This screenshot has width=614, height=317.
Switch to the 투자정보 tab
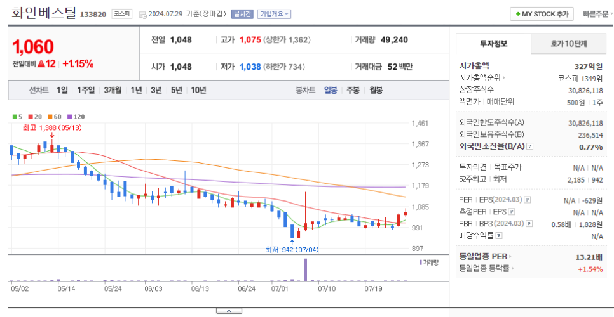(494, 44)
